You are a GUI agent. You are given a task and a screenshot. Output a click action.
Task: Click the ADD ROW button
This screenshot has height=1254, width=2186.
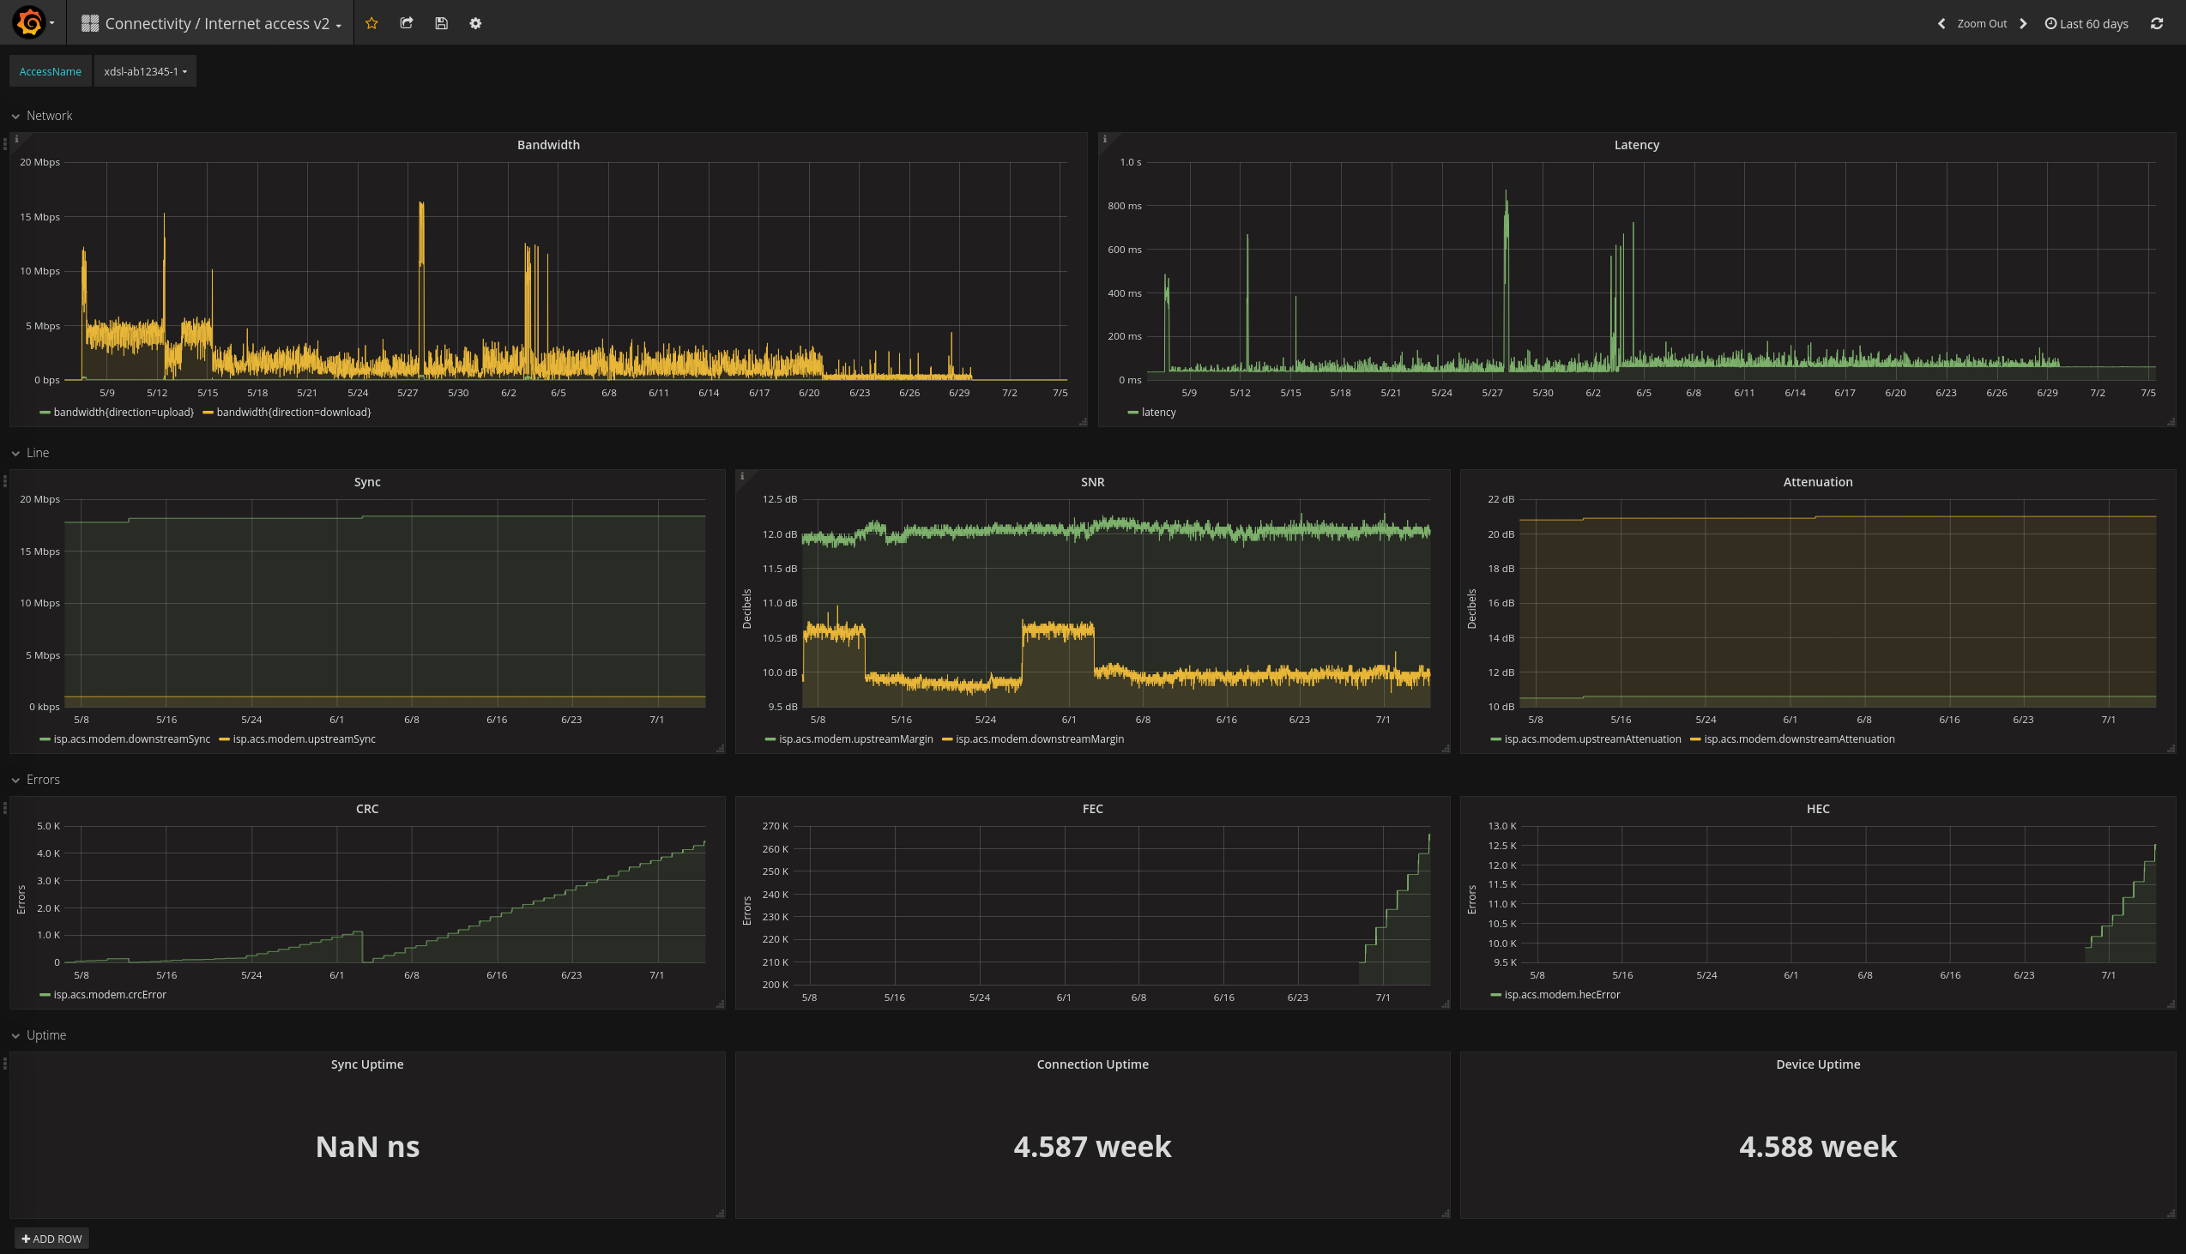pos(51,1239)
